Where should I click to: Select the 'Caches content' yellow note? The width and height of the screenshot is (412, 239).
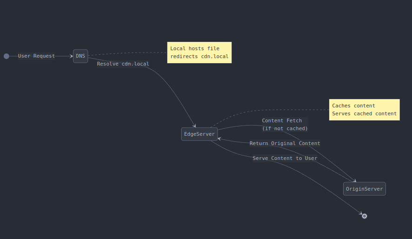click(x=365, y=110)
